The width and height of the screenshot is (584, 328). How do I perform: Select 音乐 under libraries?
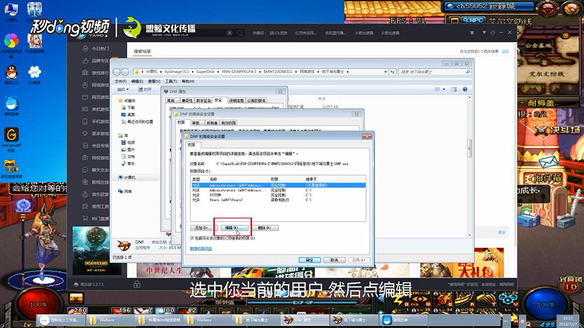[128, 163]
